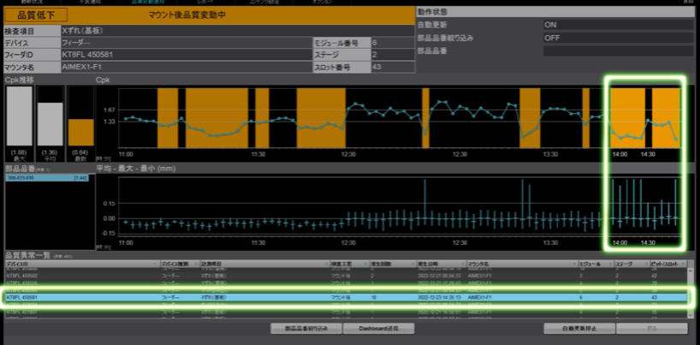Open the 検査工程 column filter dropdown
The height and width of the screenshot is (345, 700).
(x=365, y=265)
